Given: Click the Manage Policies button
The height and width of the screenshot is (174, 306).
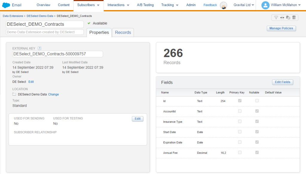Looking at the screenshot, I should coord(281,28).
